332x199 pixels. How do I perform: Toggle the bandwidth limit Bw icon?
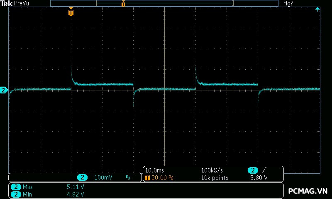(128, 177)
